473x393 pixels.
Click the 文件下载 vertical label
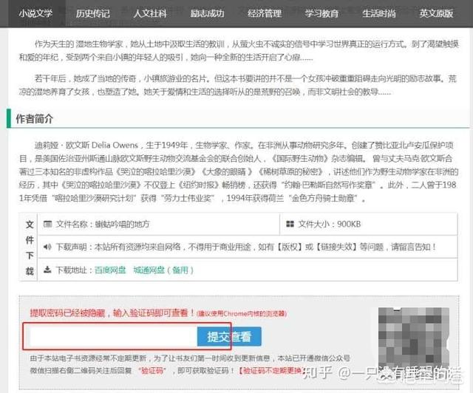pos(30,247)
